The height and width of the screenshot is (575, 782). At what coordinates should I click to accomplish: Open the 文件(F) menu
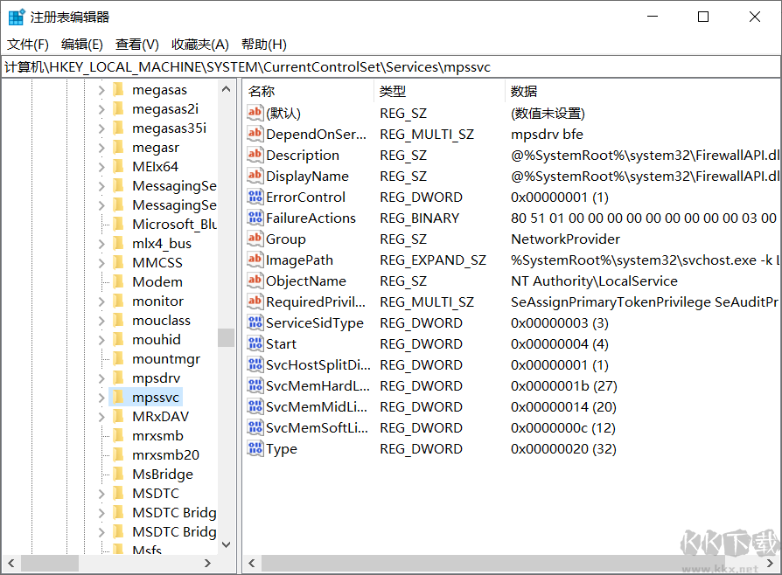[x=28, y=45]
